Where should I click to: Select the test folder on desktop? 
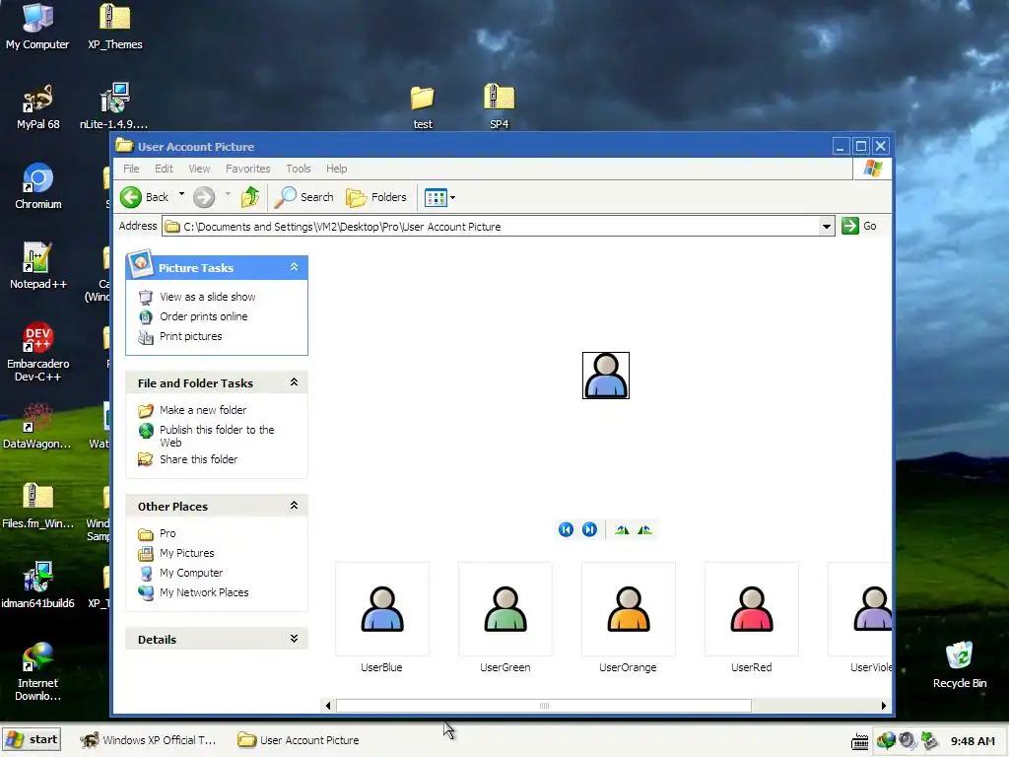coord(422,107)
